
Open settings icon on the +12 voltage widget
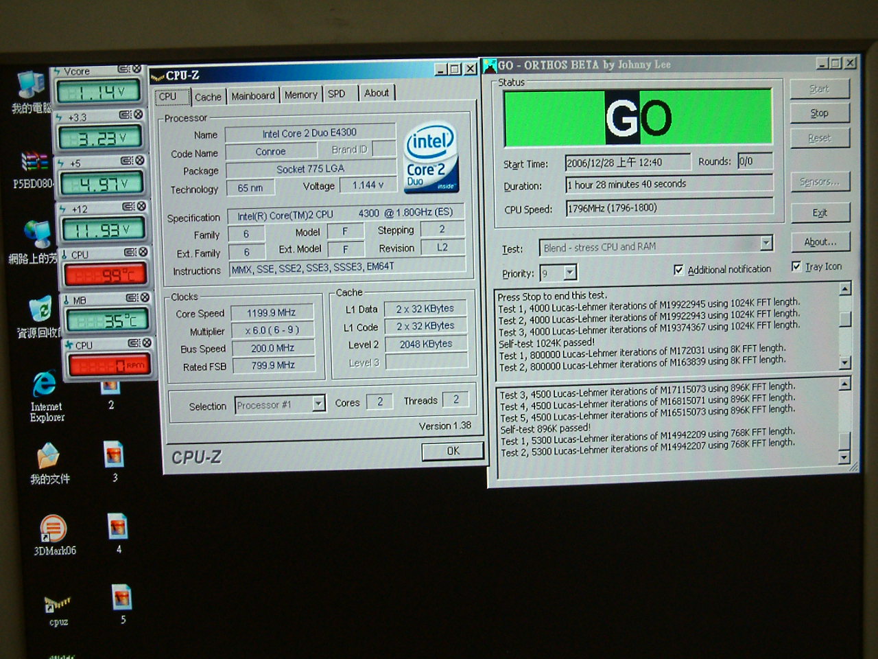(128, 207)
